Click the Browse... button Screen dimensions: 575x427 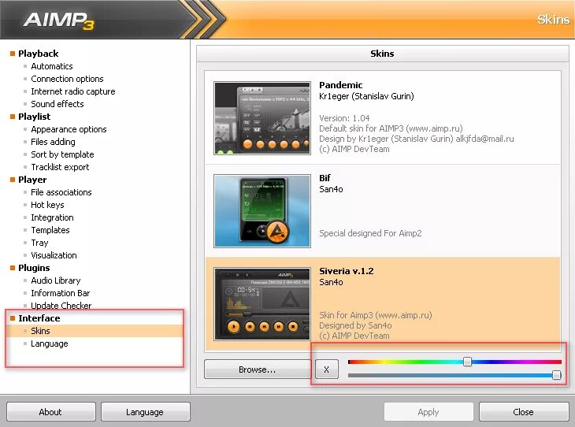click(257, 369)
